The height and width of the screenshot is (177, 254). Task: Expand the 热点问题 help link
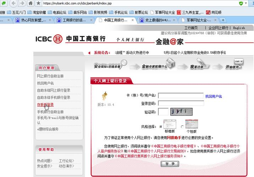click(x=45, y=161)
